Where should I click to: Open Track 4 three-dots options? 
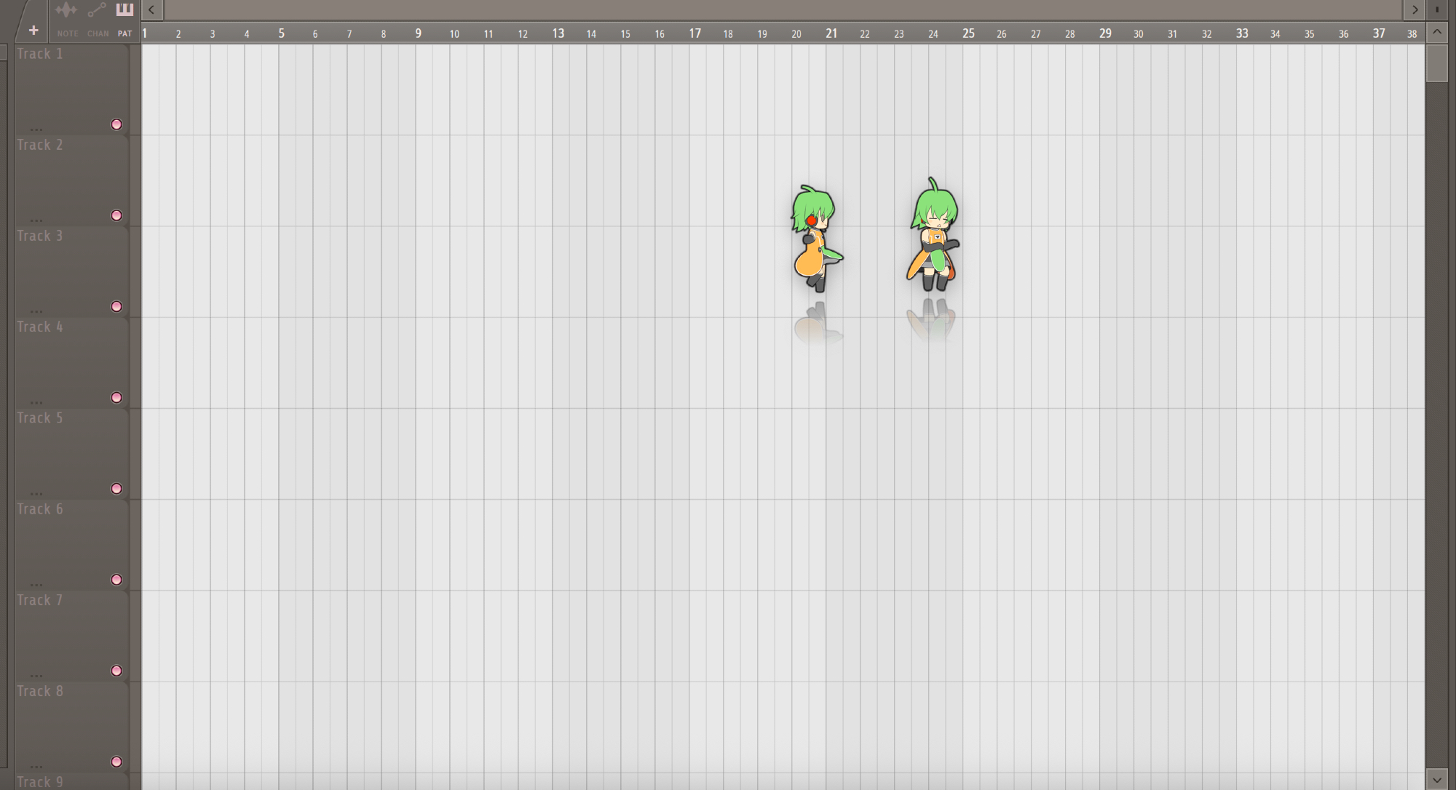36,402
